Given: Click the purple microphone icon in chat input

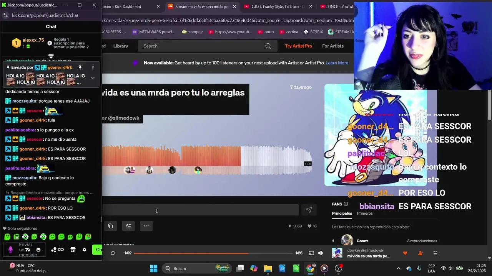Looking at the screenshot, I should click(x=10, y=250).
